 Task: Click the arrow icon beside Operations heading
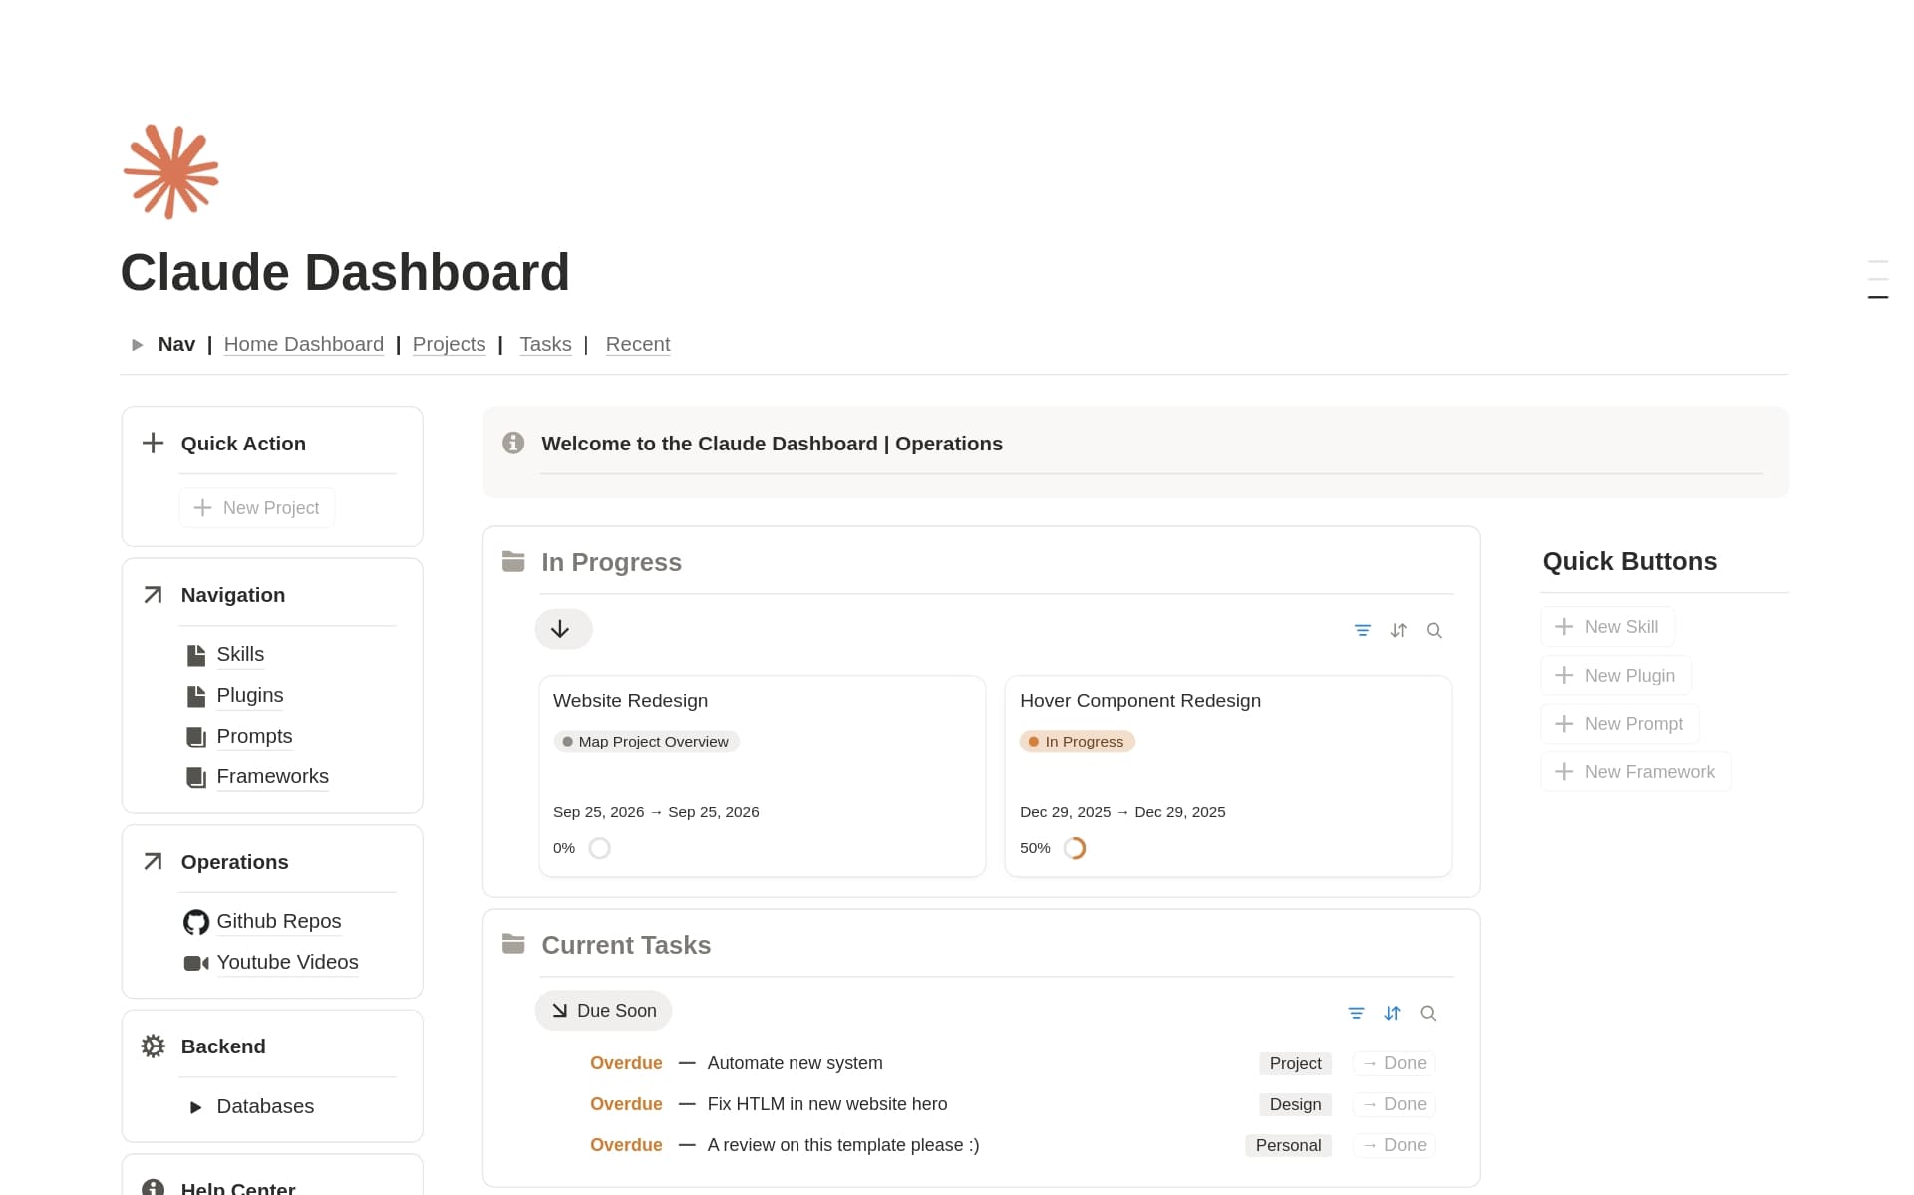[x=153, y=861]
